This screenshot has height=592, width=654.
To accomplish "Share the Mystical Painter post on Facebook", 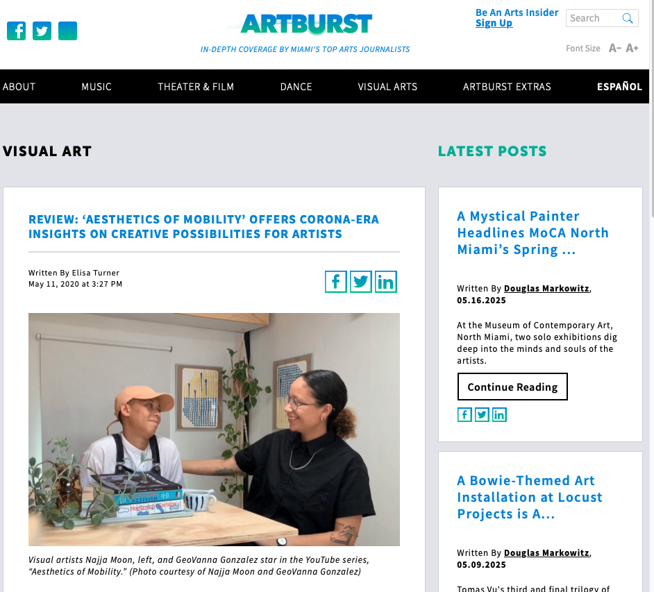I will [464, 415].
